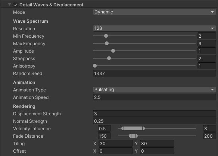Click the Amplitude slider handle

113,51
